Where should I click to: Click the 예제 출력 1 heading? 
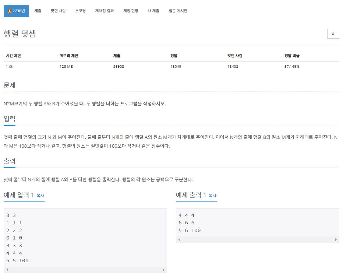[191, 194]
